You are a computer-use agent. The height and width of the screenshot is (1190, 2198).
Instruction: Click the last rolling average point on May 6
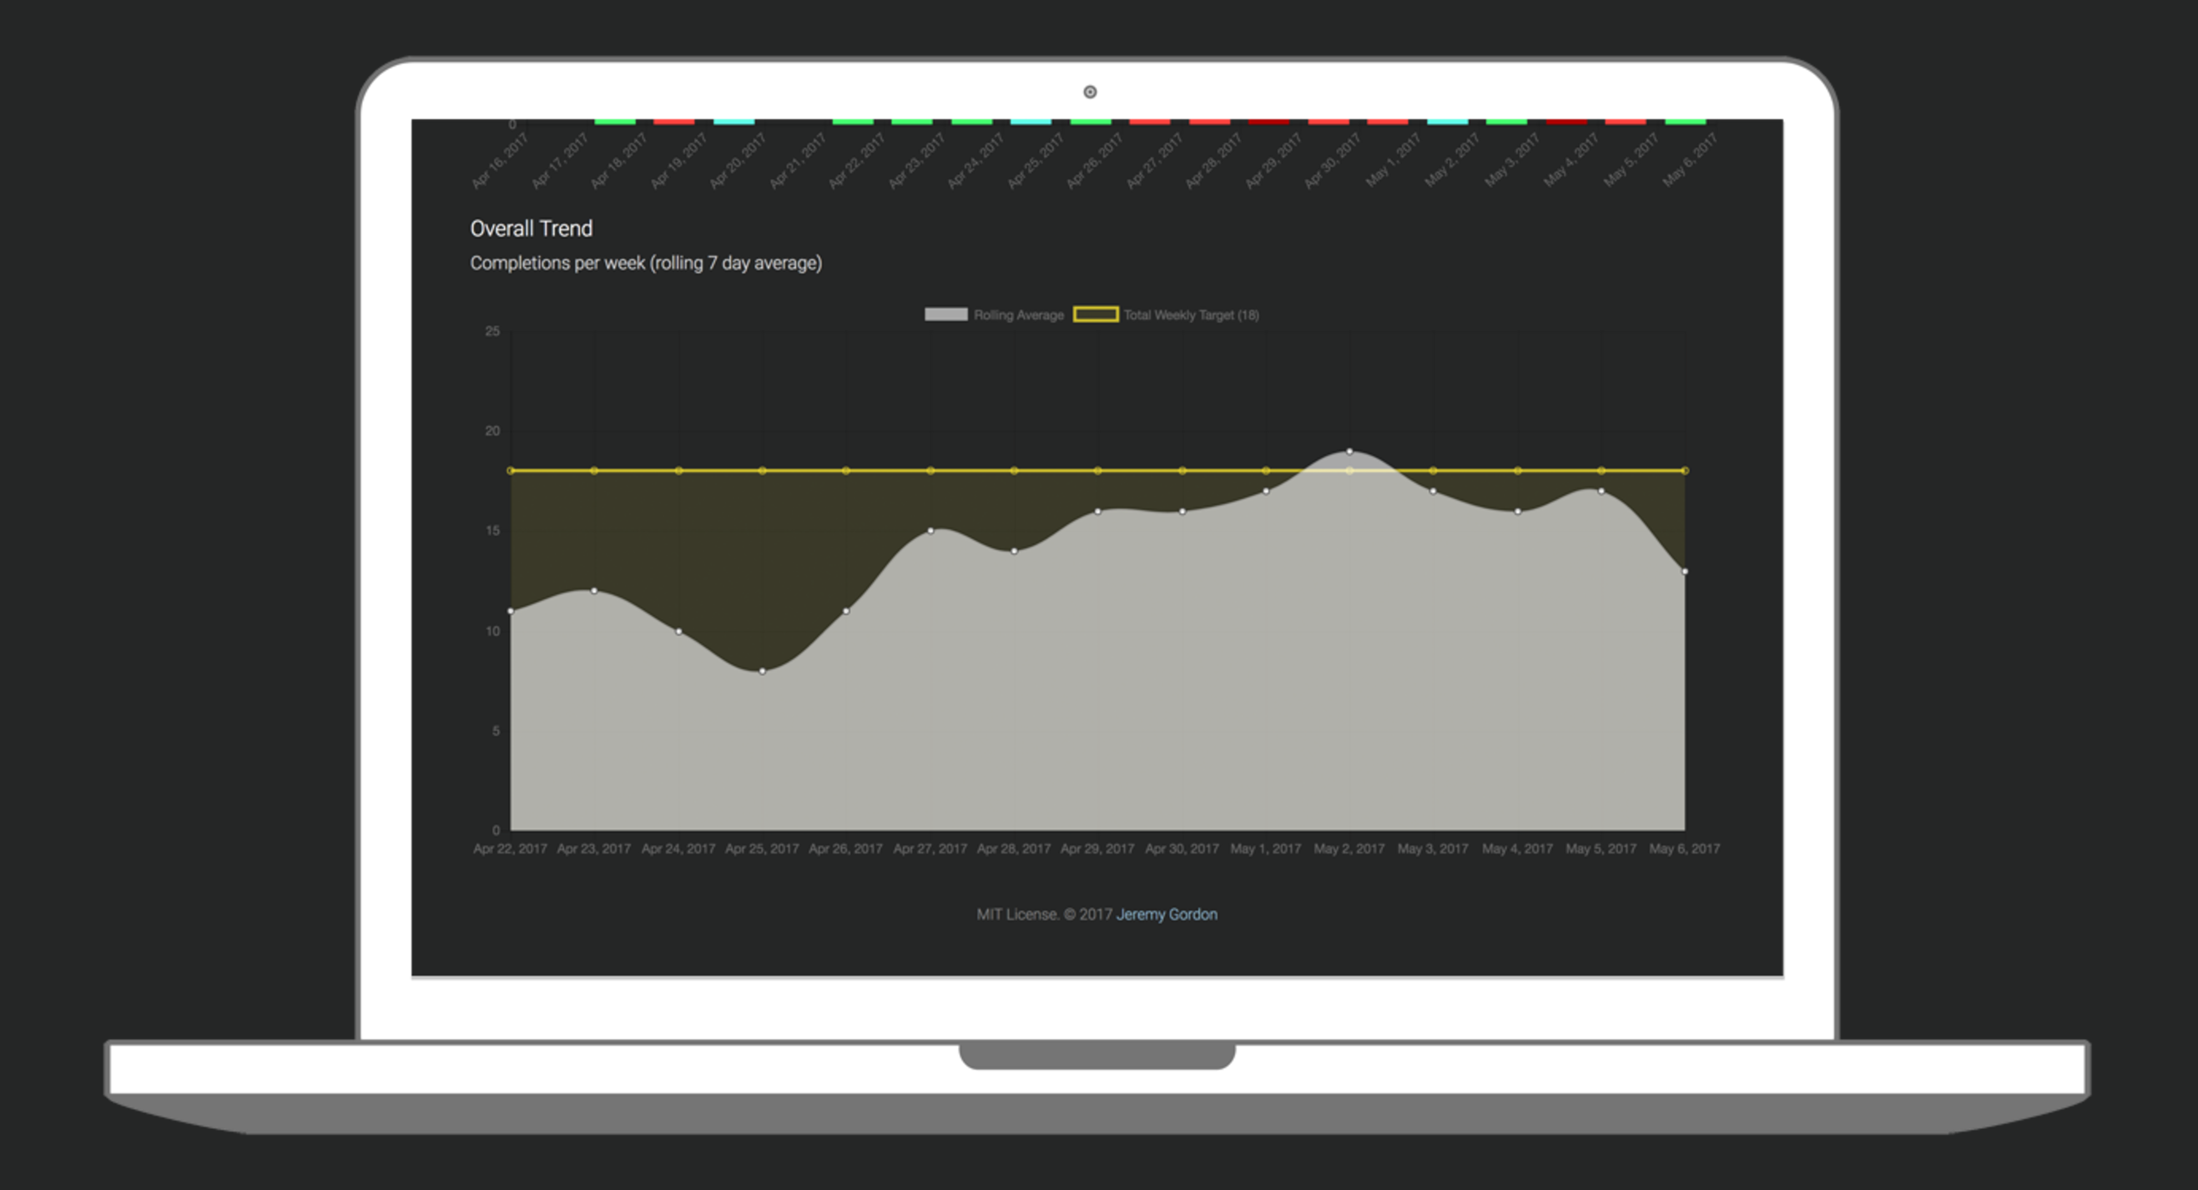pos(1684,572)
